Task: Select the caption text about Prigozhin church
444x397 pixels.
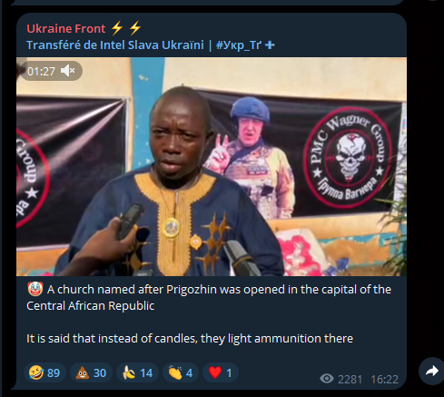Action: (209, 297)
